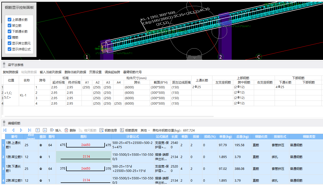Screen dimensions: 323x185
Task: Go to next rebar record arrow
Action: 21,130
